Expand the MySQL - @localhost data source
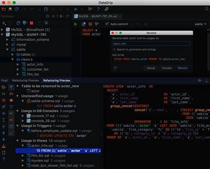210x169 pixels. [x=2, y=30]
